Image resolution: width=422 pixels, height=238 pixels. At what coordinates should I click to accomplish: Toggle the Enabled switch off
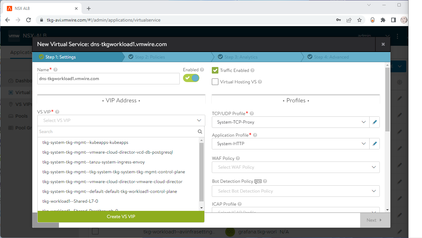pyautogui.click(x=191, y=78)
